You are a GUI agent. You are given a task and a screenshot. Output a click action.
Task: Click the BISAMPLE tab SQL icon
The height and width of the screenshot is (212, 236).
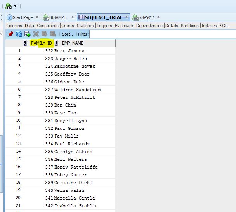[x=46, y=17]
